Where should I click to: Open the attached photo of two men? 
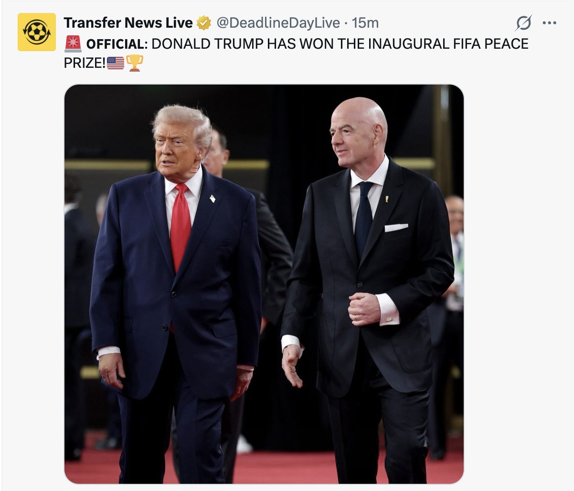coord(264,284)
